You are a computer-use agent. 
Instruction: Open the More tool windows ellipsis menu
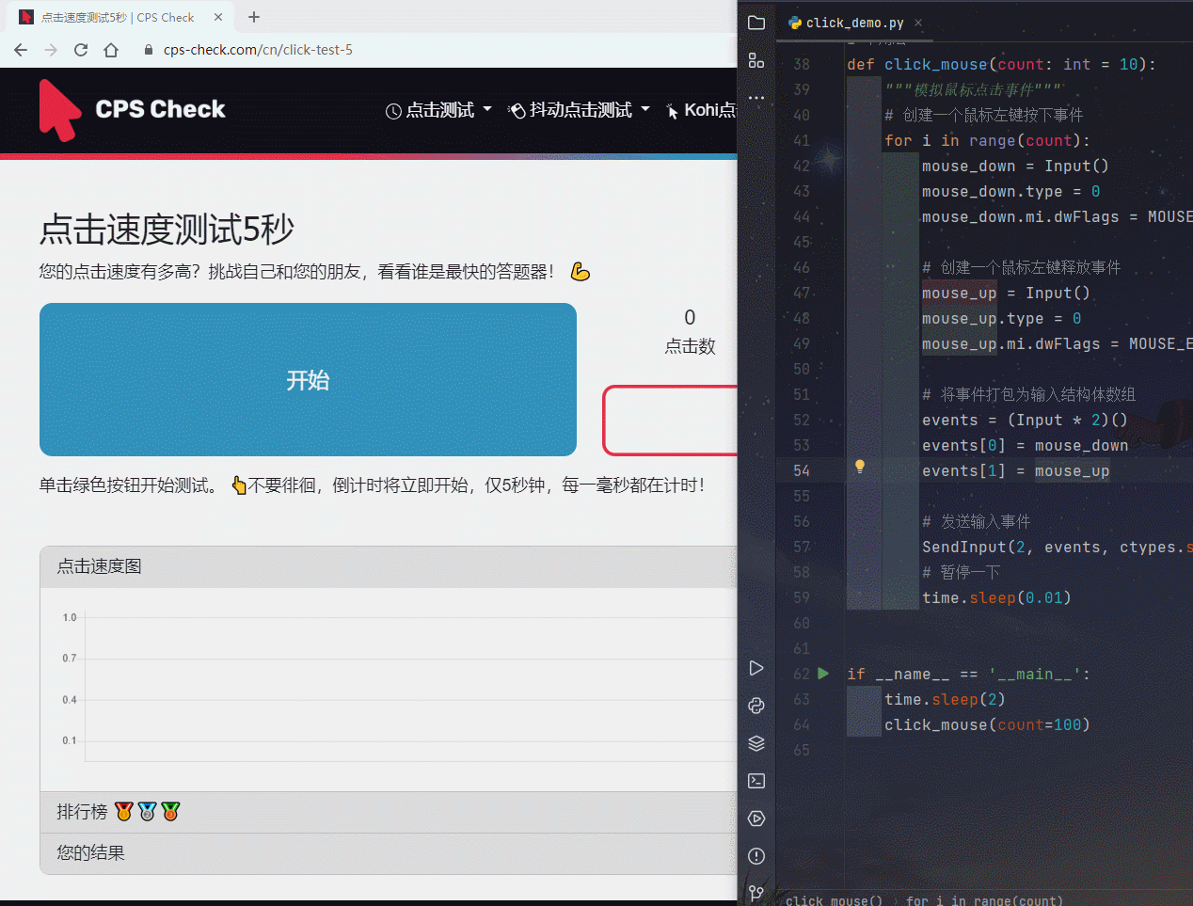(x=756, y=97)
